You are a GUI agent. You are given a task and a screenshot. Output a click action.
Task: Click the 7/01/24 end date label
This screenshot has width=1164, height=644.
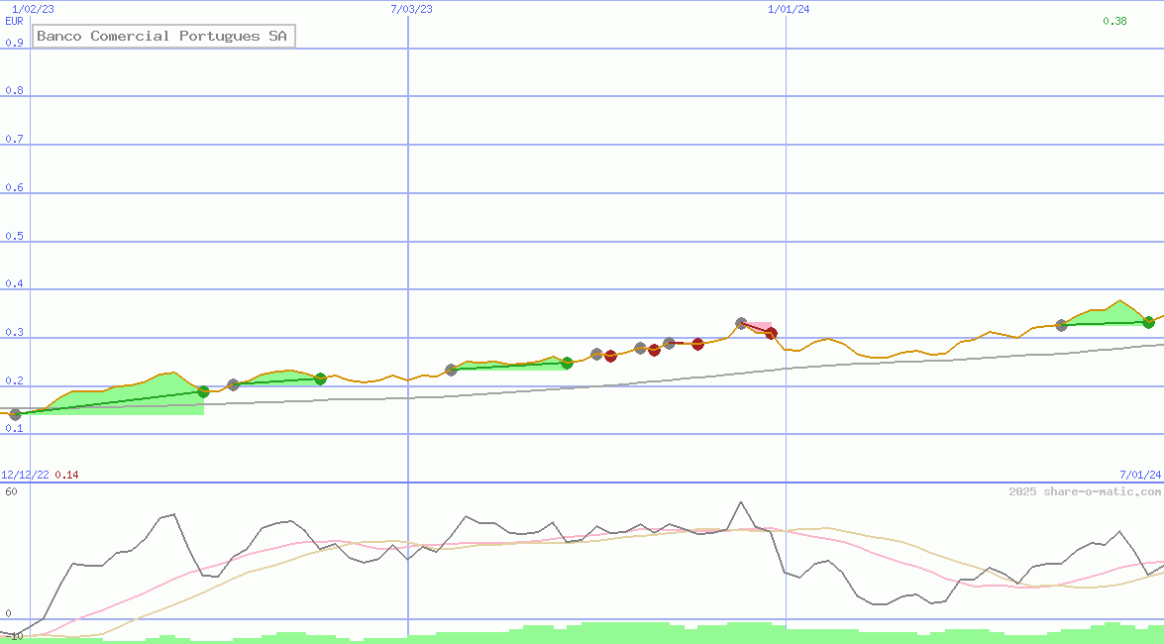[x=1139, y=475]
